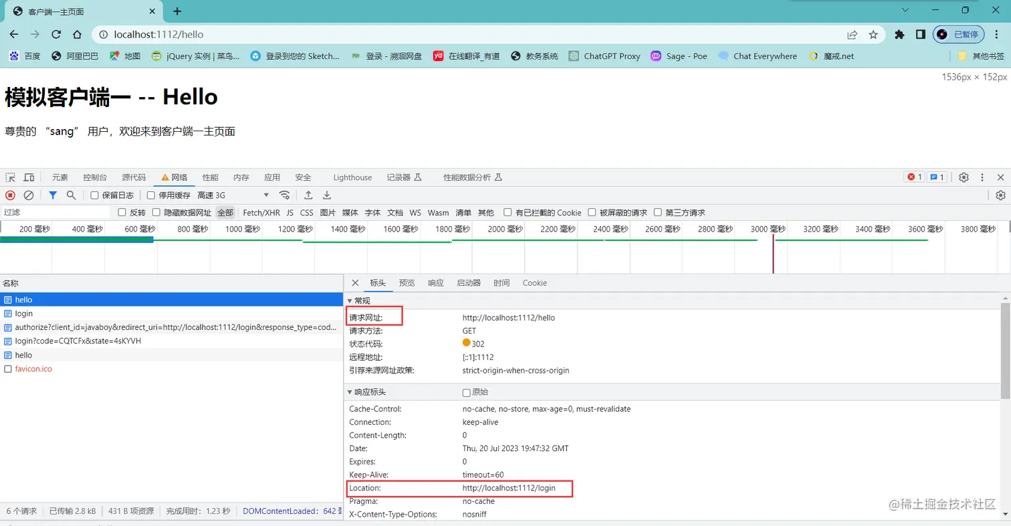1011x526 pixels.
Task: Filter requests by Fetch/XHR
Action: (x=261, y=213)
